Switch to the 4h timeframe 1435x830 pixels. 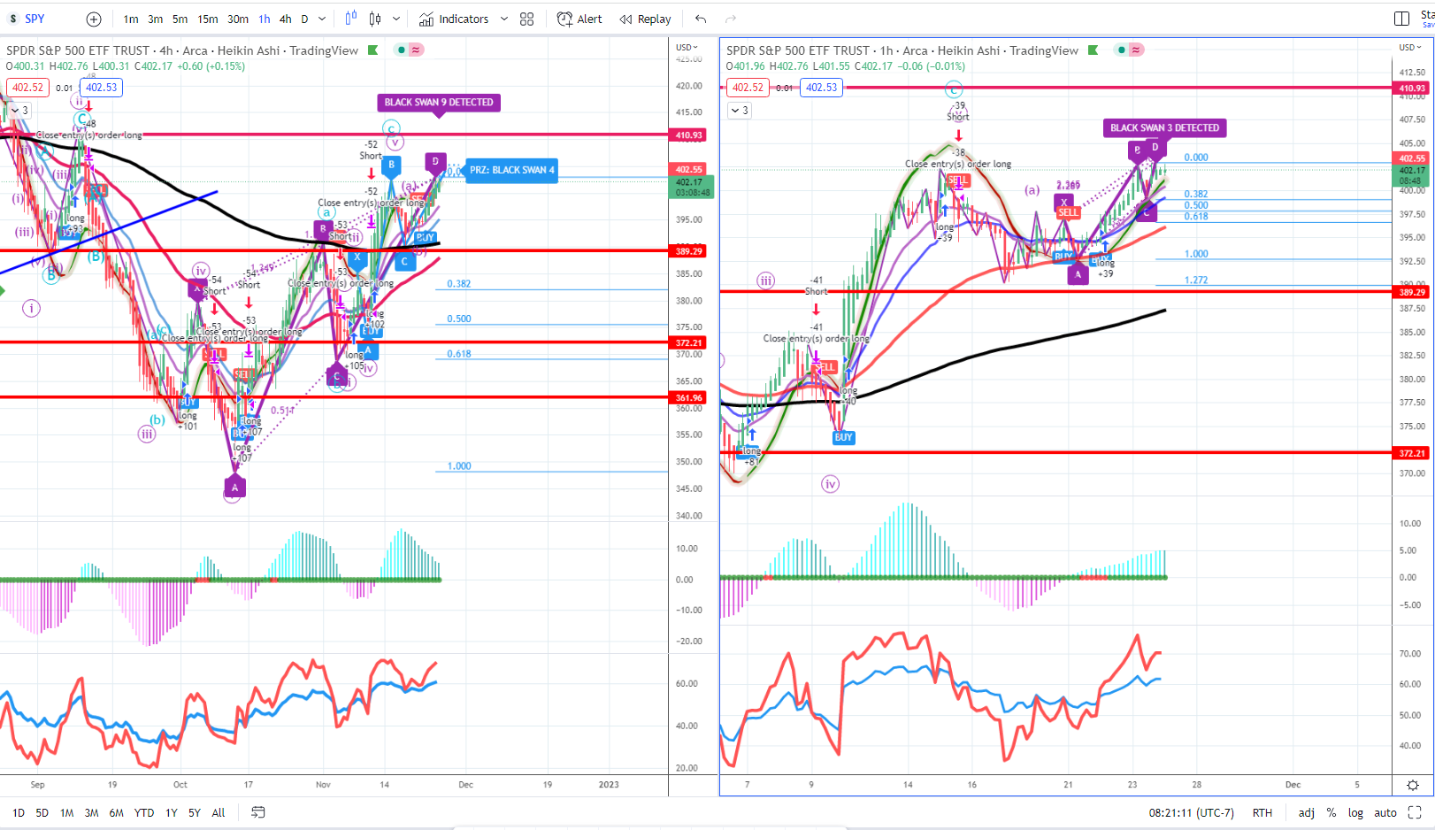pos(285,19)
